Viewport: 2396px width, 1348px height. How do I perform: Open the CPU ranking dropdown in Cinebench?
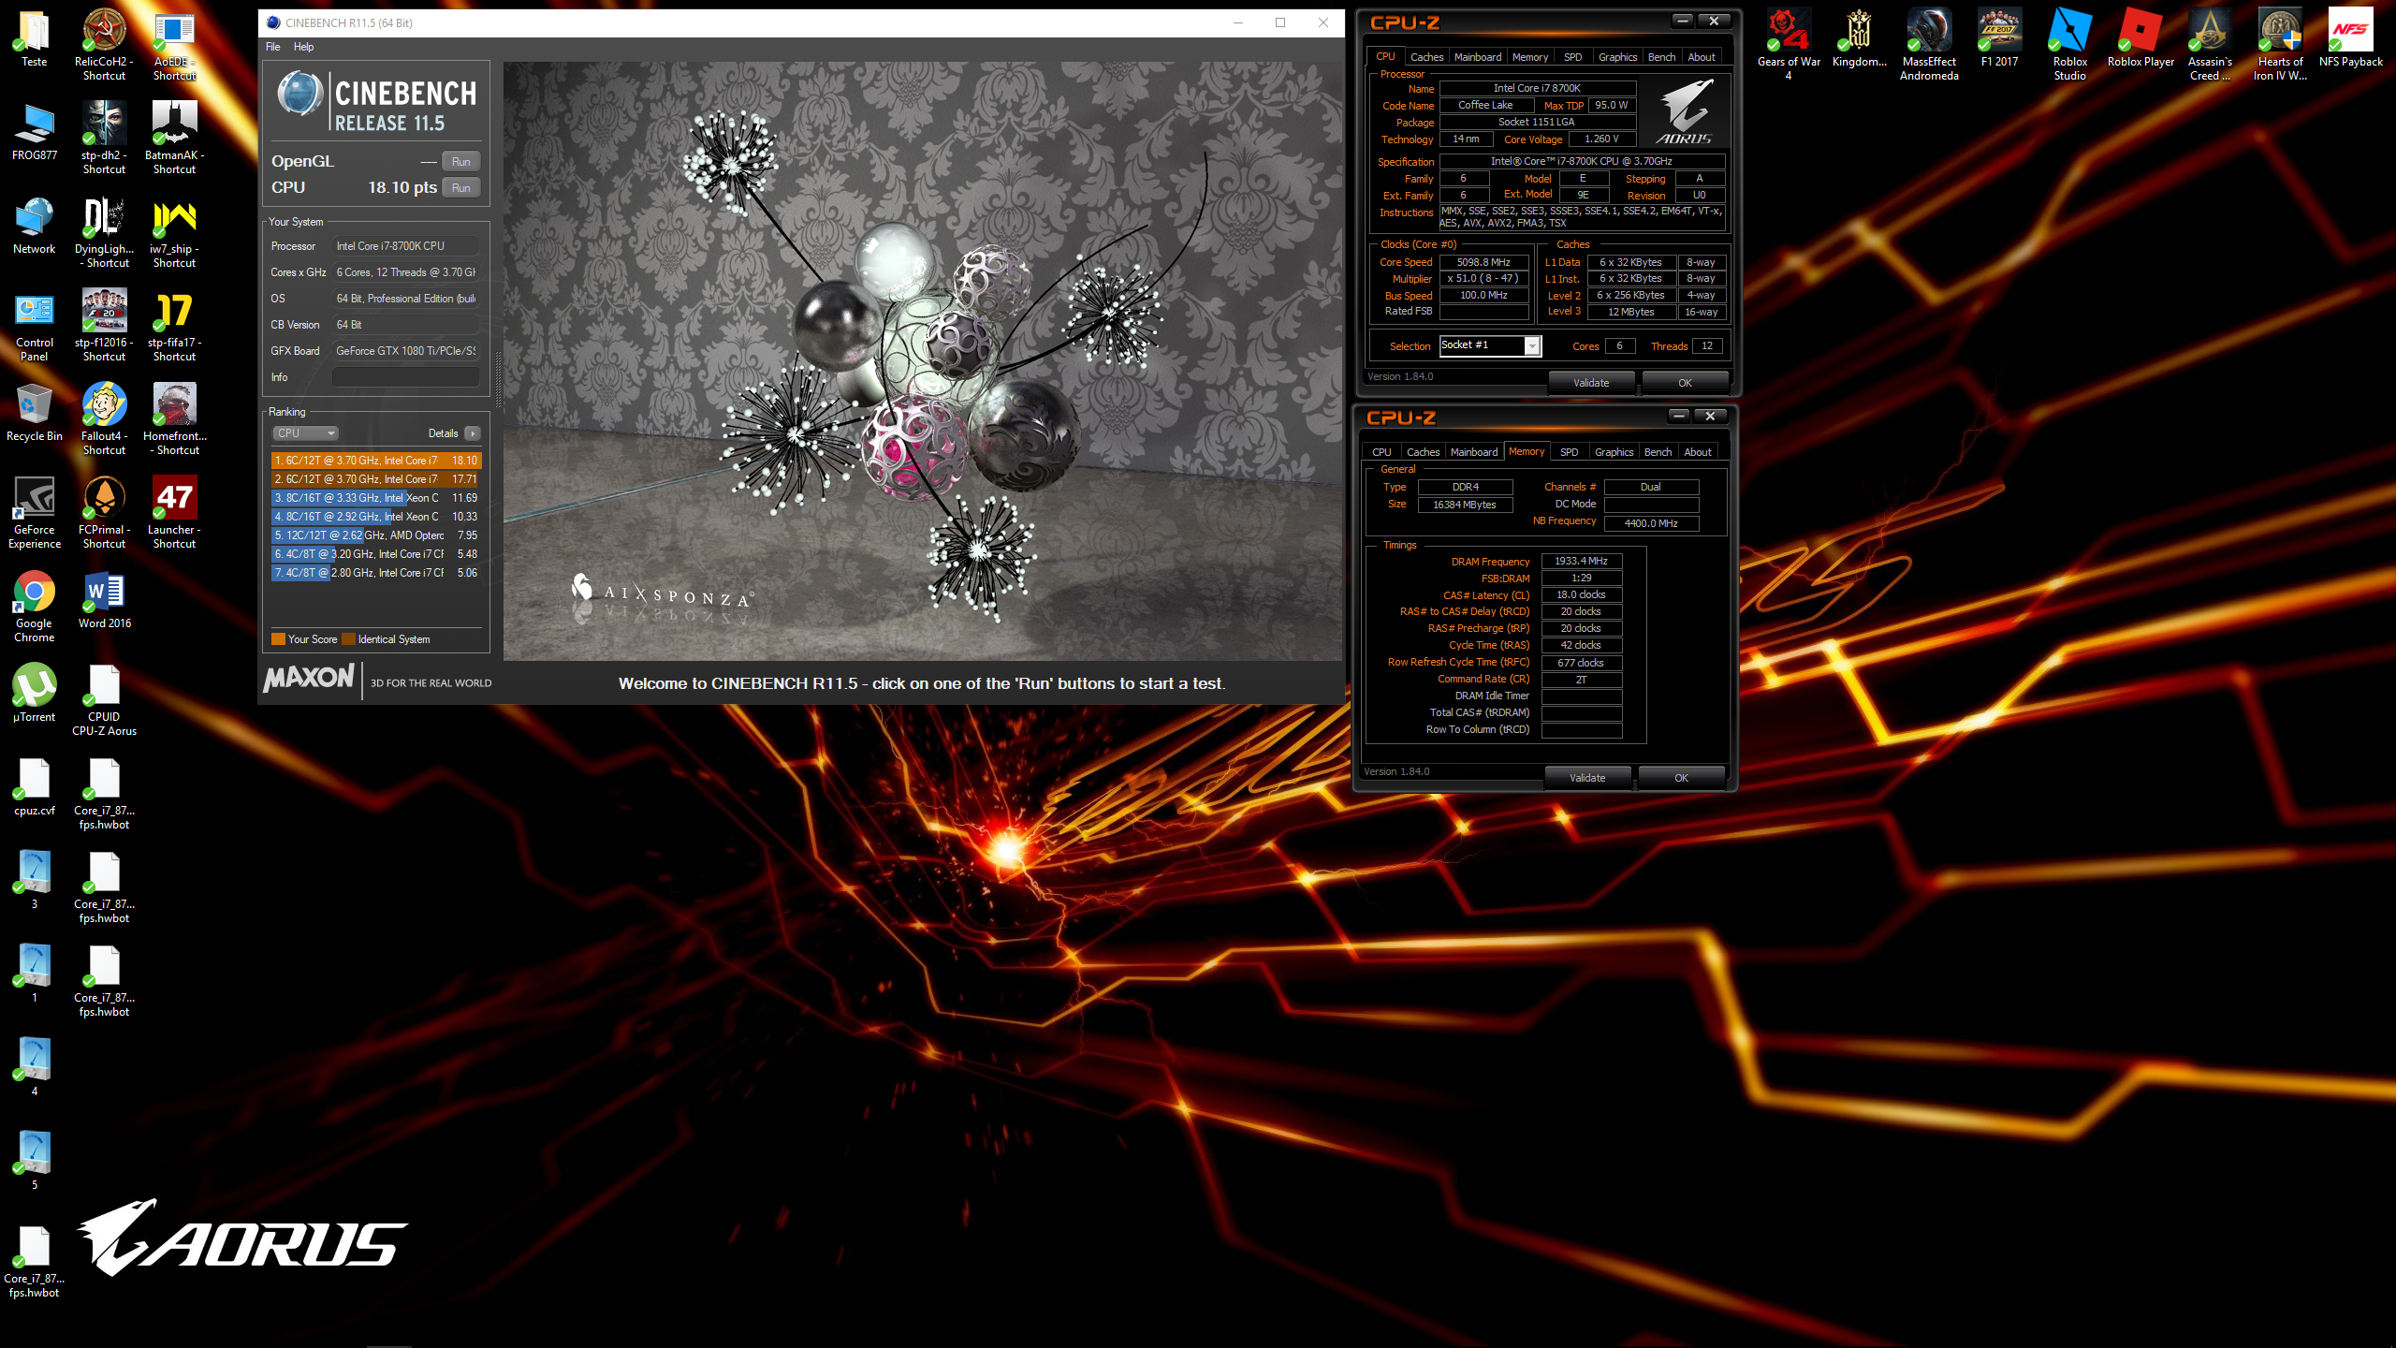tap(305, 433)
